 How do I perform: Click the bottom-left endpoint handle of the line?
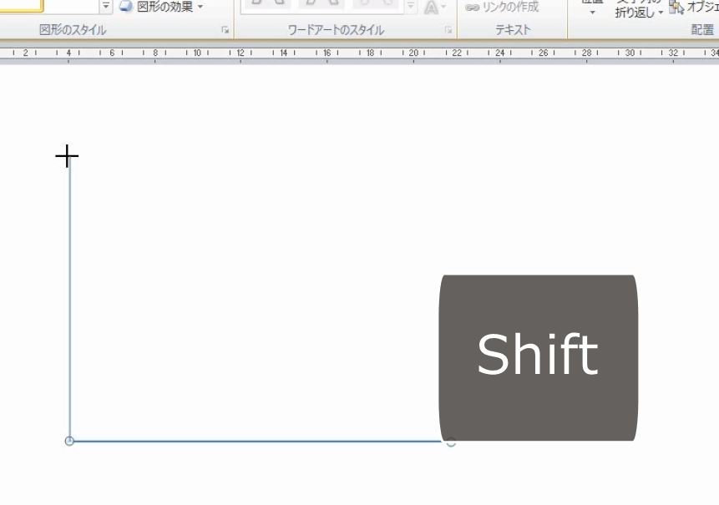[69, 441]
